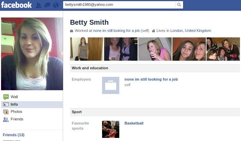
Task: Click the briefcase employer placeholder icon
Action: (111, 85)
